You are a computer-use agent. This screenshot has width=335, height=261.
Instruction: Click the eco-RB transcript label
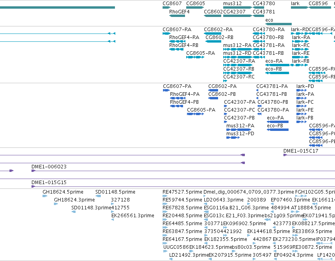click(x=274, y=69)
